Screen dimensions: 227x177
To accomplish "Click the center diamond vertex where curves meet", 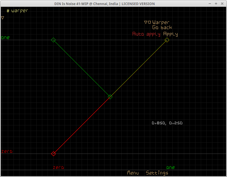I will click(110, 97).
